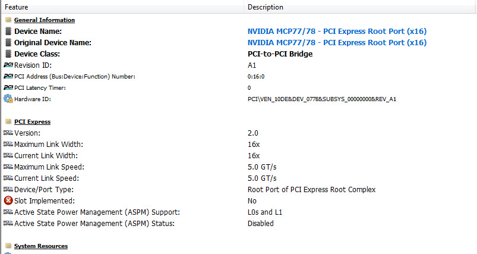The width and height of the screenshot is (477, 254).
Task: Click the chip icon beside Device Class
Action: pyautogui.click(x=8, y=54)
